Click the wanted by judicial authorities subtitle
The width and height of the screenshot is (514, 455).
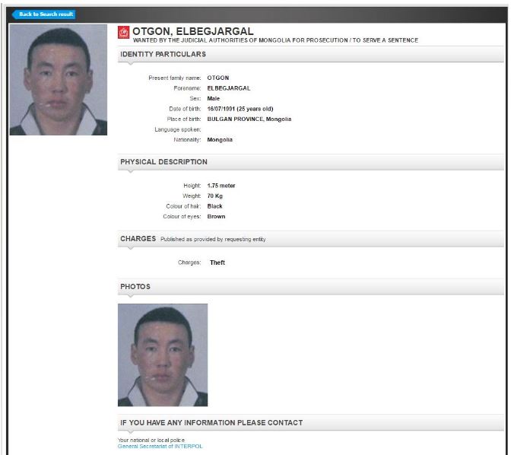coord(275,40)
